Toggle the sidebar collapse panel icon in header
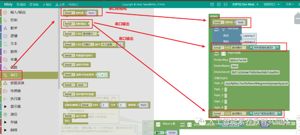This screenshot has height=135, width=300. 219,4
